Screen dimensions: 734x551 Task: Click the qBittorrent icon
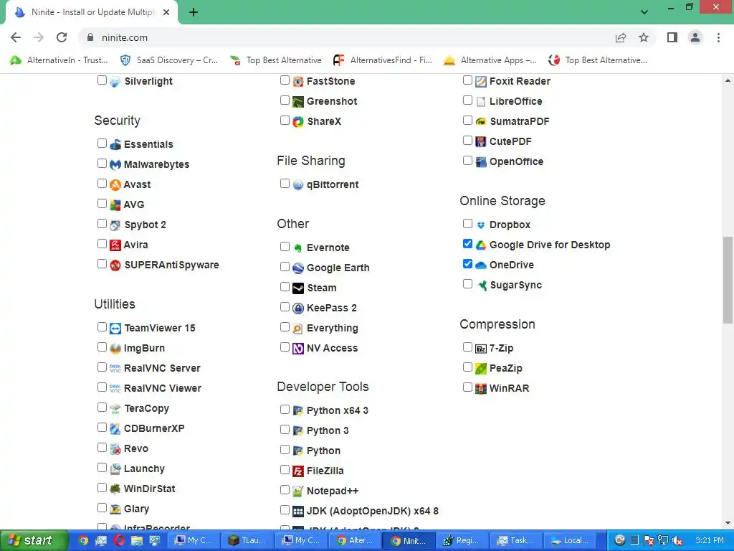(x=298, y=185)
